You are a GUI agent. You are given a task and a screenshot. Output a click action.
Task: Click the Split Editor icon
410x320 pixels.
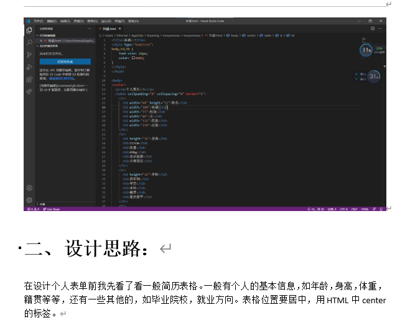coord(372,29)
